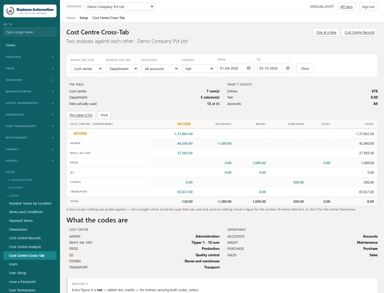384x293 pixels.
Task: Open the Setup breadcrumb link
Action: [x=84, y=18]
